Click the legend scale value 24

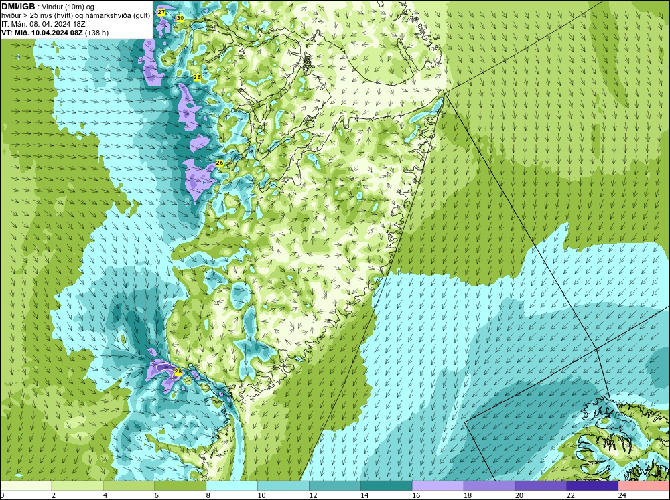[x=622, y=495]
